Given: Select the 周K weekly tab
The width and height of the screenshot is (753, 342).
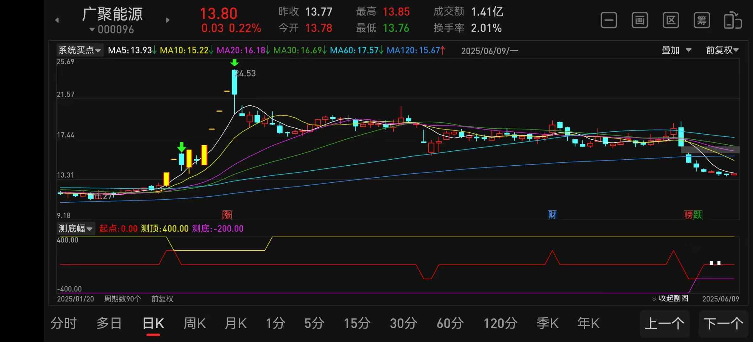Looking at the screenshot, I should tap(195, 323).
